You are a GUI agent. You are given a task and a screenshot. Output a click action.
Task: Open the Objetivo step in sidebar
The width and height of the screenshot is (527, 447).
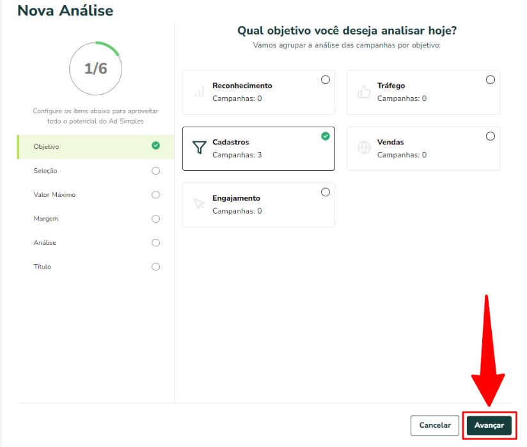click(x=95, y=147)
